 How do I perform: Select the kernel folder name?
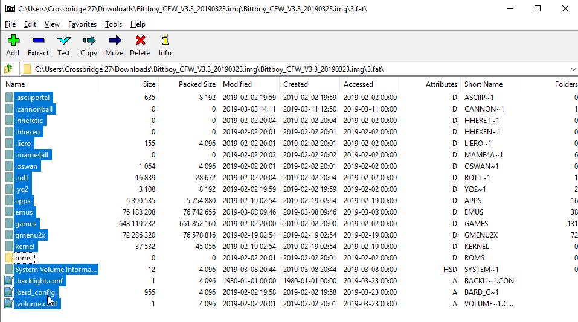25,246
